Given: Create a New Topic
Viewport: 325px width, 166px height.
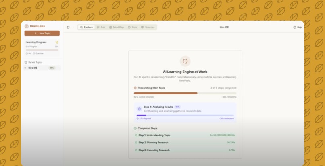Looking at the screenshot, I should click(x=42, y=33).
